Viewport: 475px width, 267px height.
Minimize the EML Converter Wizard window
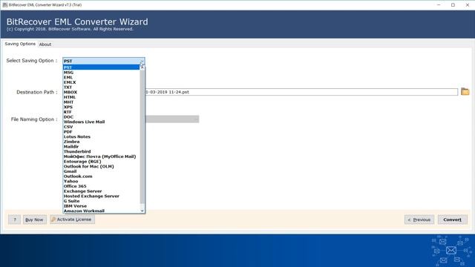click(439, 5)
